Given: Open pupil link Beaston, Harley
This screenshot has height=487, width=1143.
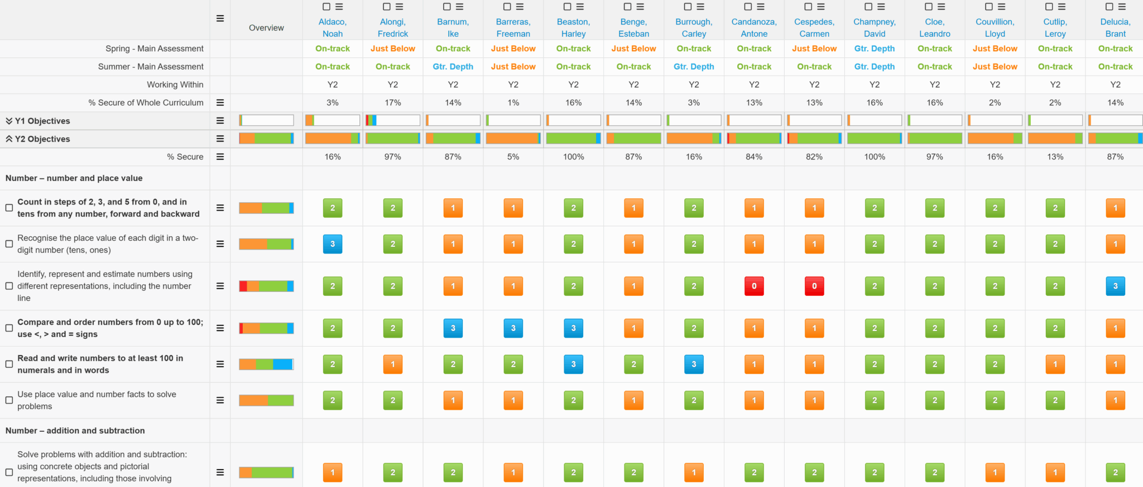Looking at the screenshot, I should pyautogui.click(x=573, y=28).
